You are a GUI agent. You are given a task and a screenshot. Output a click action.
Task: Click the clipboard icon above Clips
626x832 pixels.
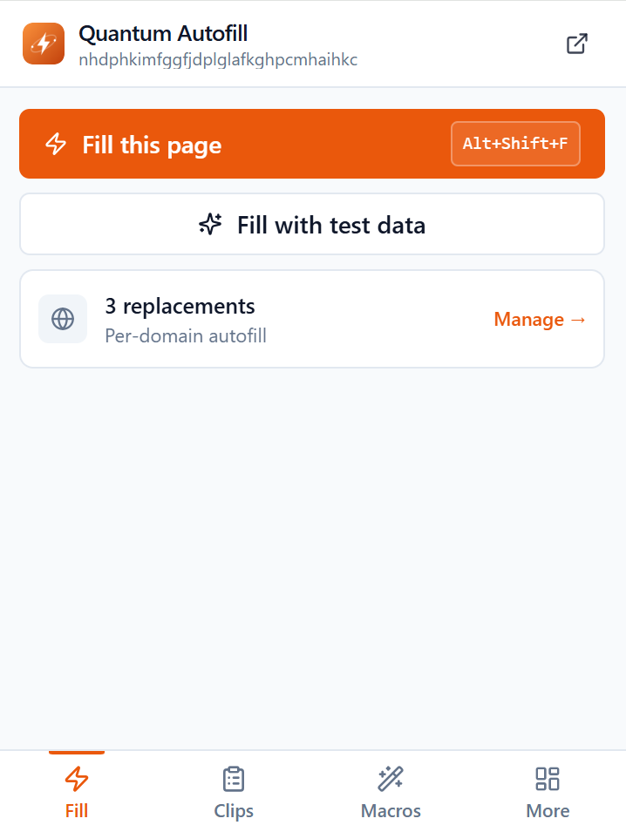coord(234,778)
